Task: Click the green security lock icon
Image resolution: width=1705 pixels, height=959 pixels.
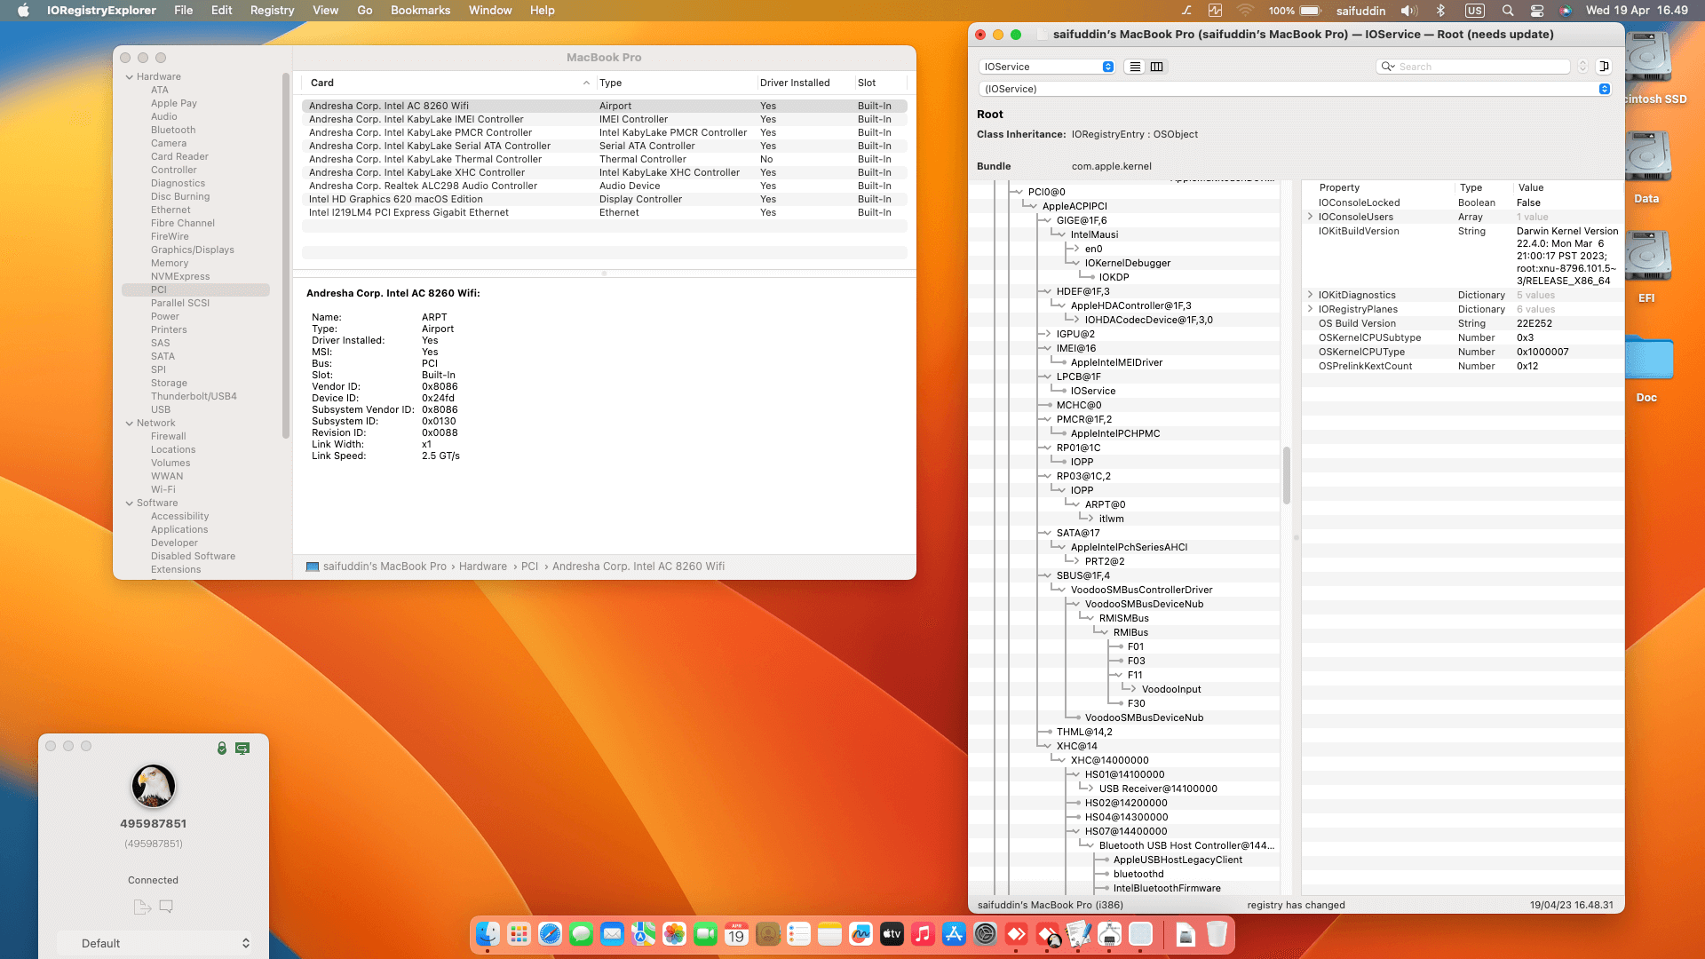Action: 222,749
